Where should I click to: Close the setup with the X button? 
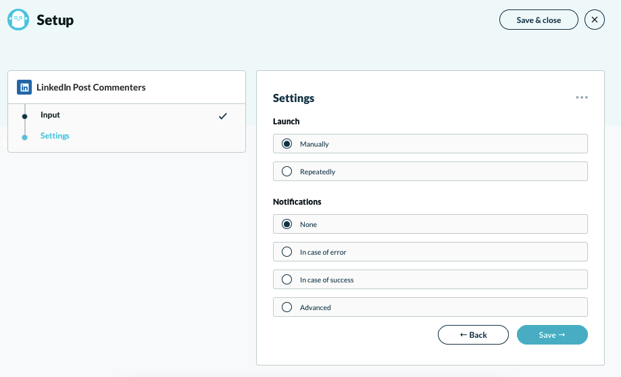pyautogui.click(x=595, y=20)
